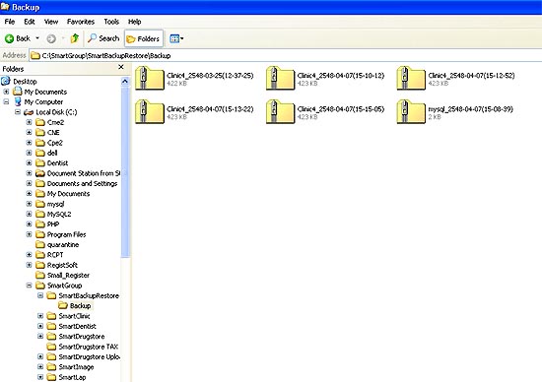542x382 pixels.
Task: Open the Favorites menu
Action: click(81, 22)
